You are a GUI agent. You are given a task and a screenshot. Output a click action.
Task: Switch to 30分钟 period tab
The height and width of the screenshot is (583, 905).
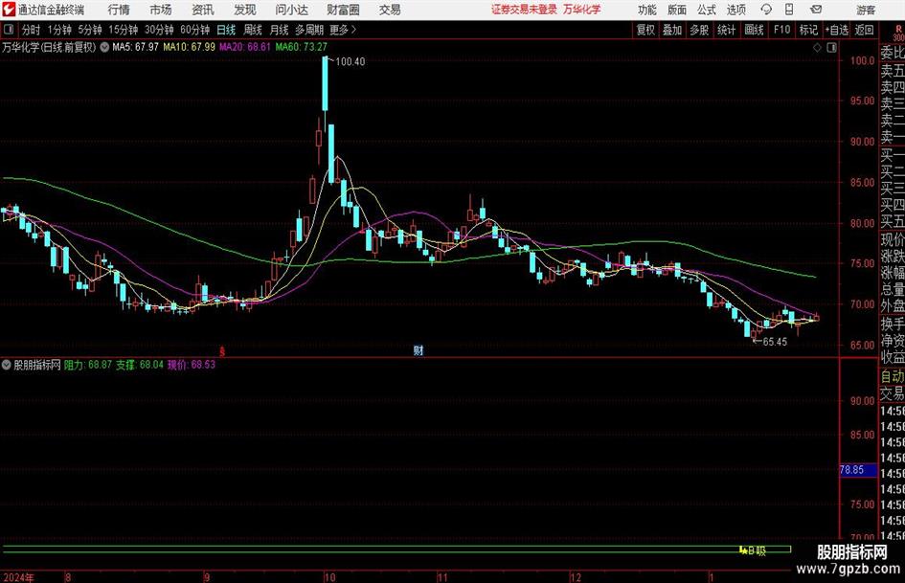[159, 30]
